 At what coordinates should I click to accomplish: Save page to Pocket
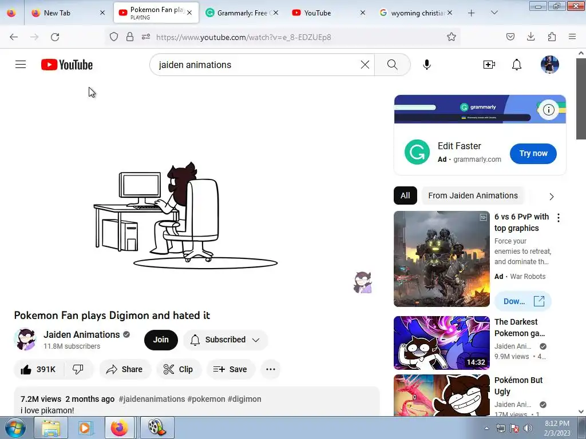[510, 37]
